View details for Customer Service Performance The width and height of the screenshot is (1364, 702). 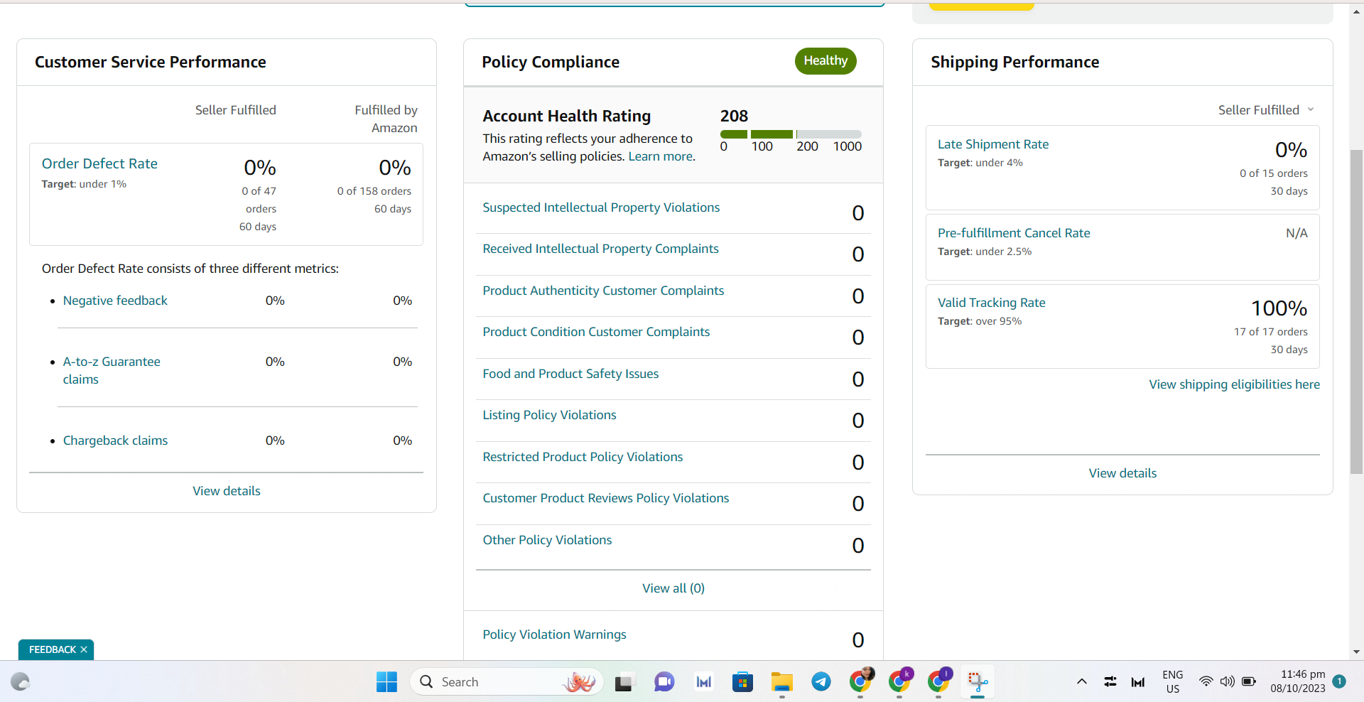coord(227,491)
